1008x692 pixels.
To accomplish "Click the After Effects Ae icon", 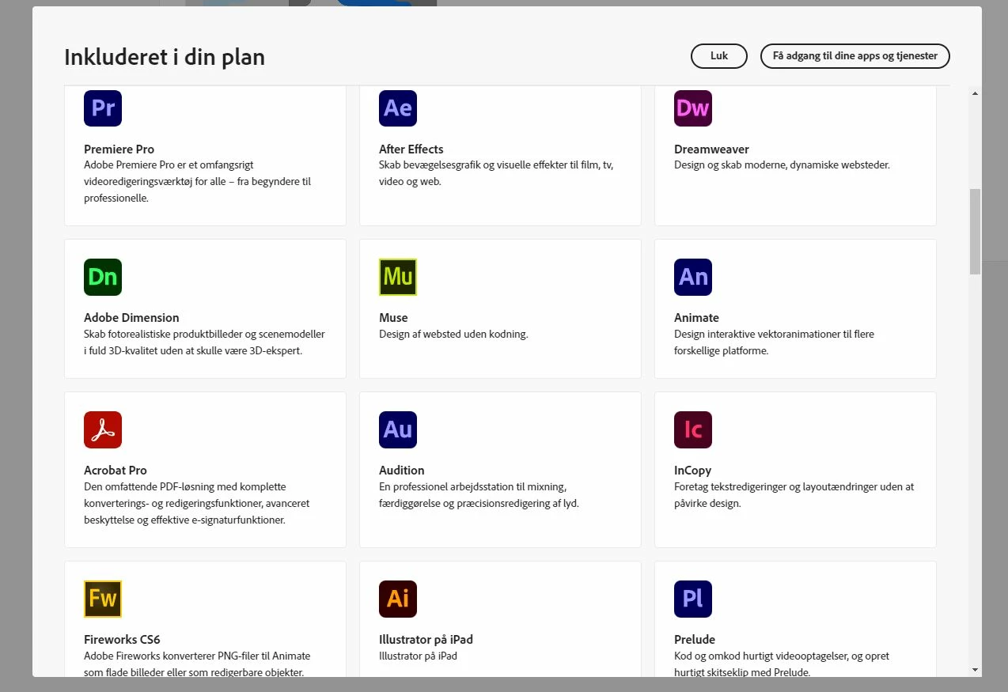I will click(x=398, y=108).
